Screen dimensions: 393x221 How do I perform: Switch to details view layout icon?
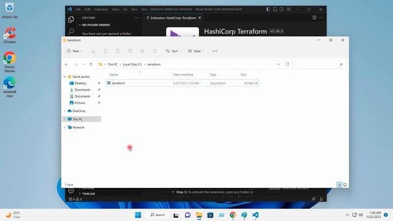tap(339, 185)
